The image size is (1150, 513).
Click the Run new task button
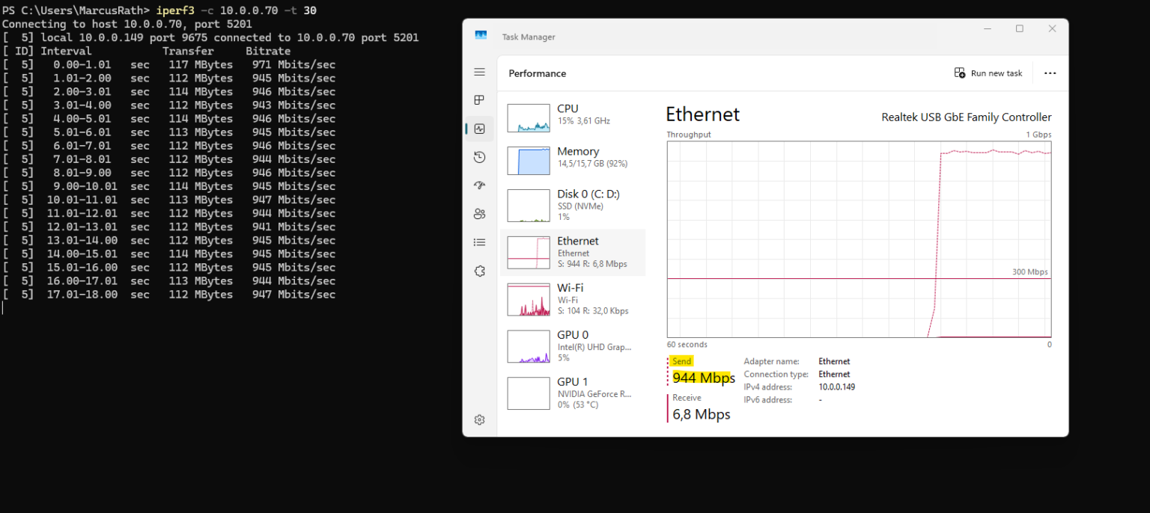click(990, 73)
